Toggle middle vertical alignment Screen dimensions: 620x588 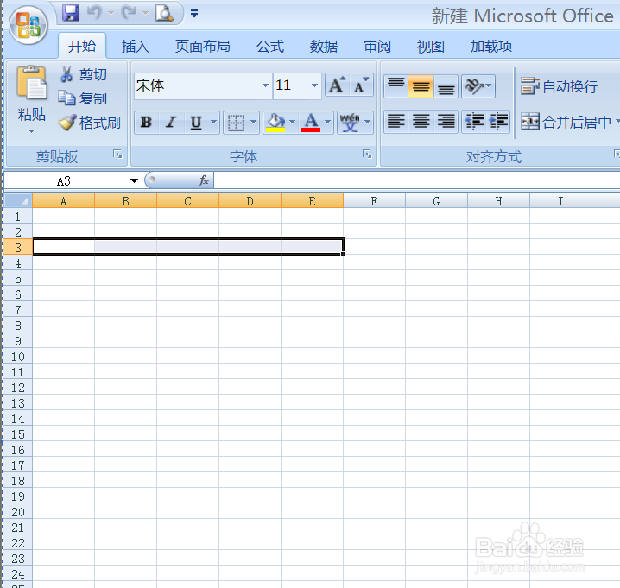[x=421, y=85]
